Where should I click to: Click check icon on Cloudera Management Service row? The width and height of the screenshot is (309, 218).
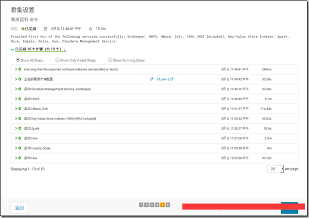(20, 89)
